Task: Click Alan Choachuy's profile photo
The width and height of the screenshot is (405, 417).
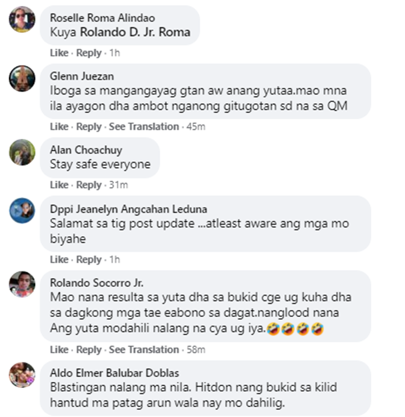Action: pos(22,152)
